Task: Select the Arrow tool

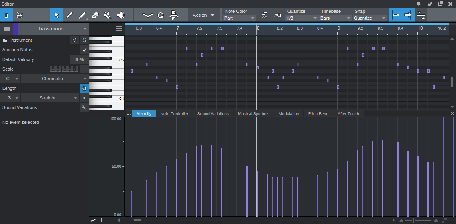Action: pos(57,15)
